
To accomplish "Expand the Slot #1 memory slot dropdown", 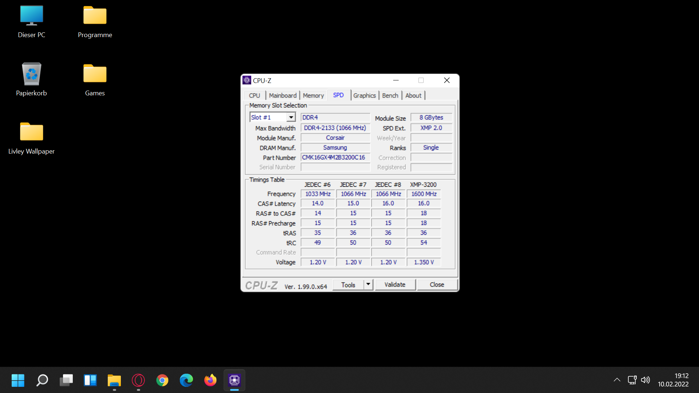I will [x=291, y=117].
